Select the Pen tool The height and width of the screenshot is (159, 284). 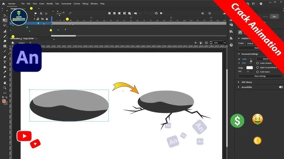coord(5,57)
